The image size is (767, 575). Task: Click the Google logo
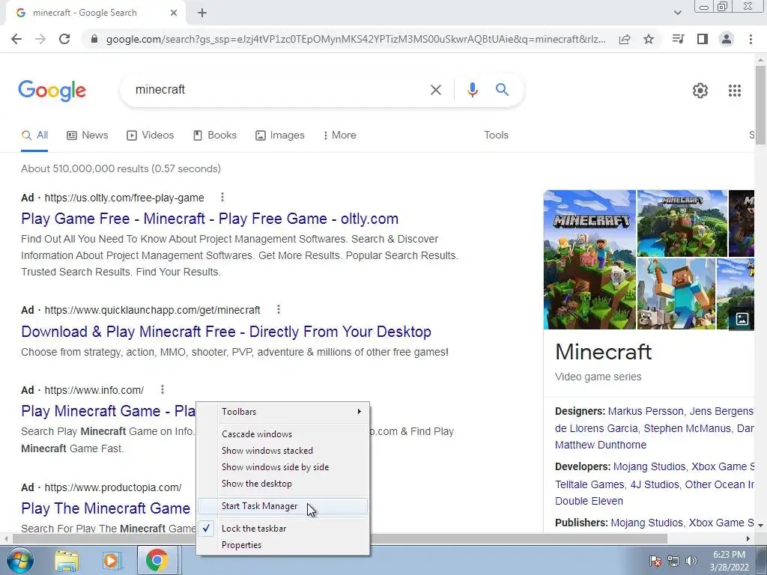coord(52,91)
